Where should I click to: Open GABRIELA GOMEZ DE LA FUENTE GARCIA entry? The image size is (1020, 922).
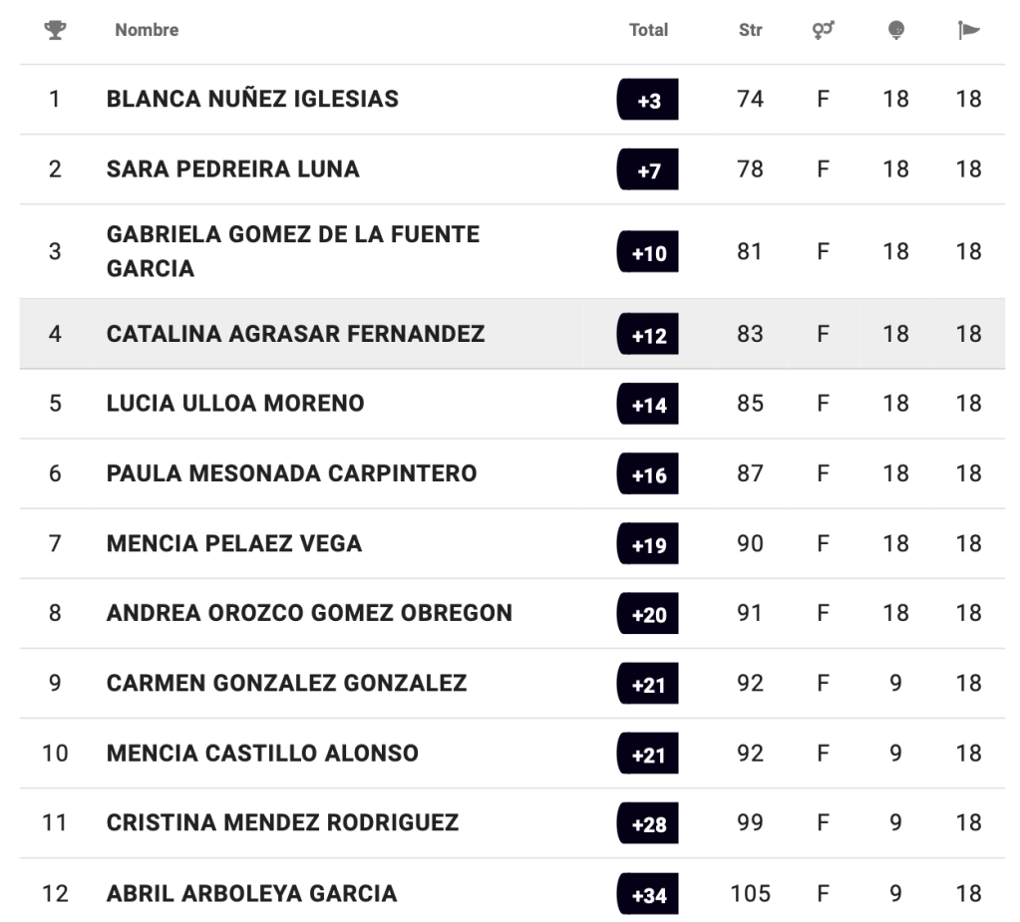click(x=292, y=251)
